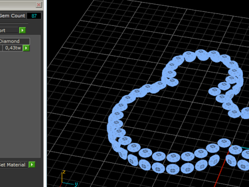Viewport: 249px width, 187px height.
Task: Click the Diamond gem type field
Action: [15, 41]
